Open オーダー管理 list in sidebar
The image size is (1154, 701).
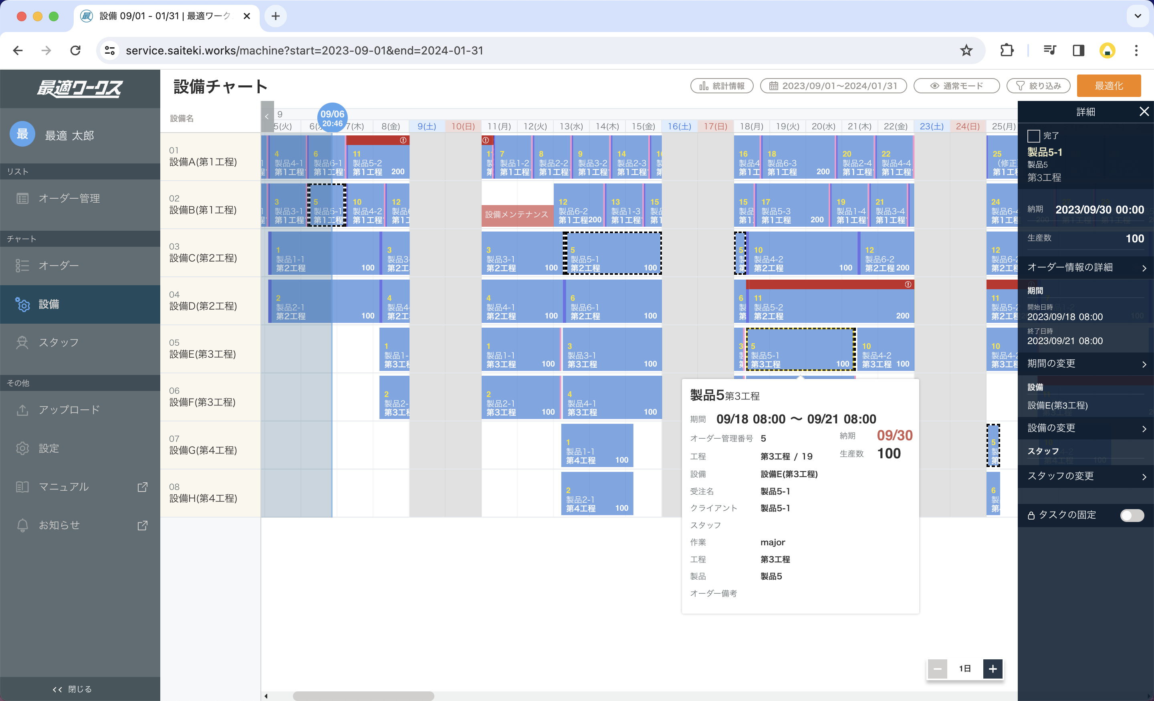(69, 199)
